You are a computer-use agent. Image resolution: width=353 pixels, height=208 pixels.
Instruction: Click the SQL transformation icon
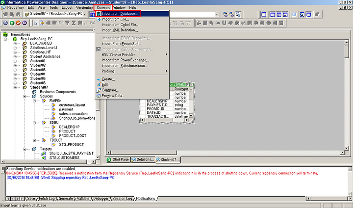[x=218, y=23]
